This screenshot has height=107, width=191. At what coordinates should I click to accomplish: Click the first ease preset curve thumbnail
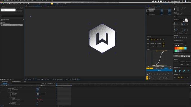click(x=152, y=74)
